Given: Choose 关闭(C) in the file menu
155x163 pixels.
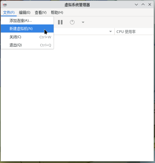Looking at the screenshot, I should tap(27, 37).
